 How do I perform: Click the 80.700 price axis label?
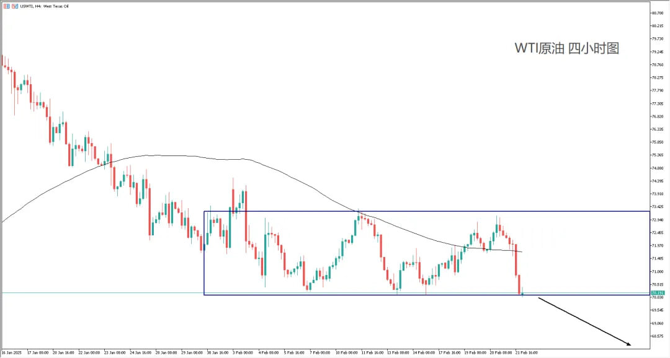click(657, 12)
